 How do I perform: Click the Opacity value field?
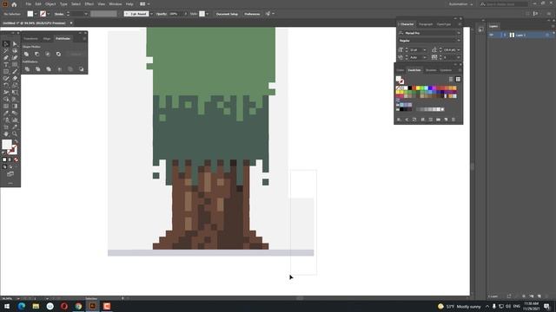tap(175, 14)
